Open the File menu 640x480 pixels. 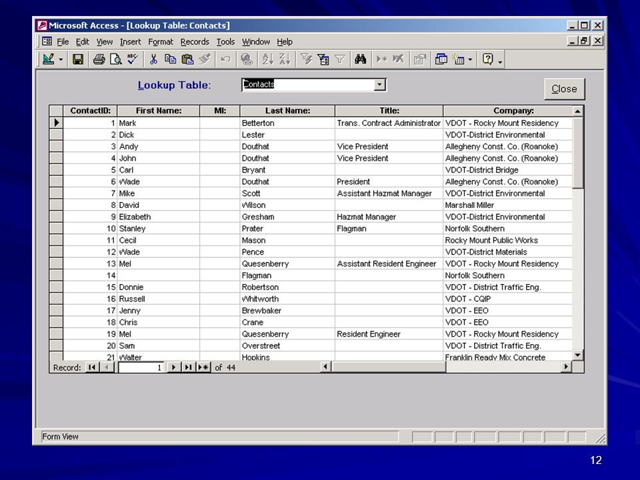click(x=63, y=41)
